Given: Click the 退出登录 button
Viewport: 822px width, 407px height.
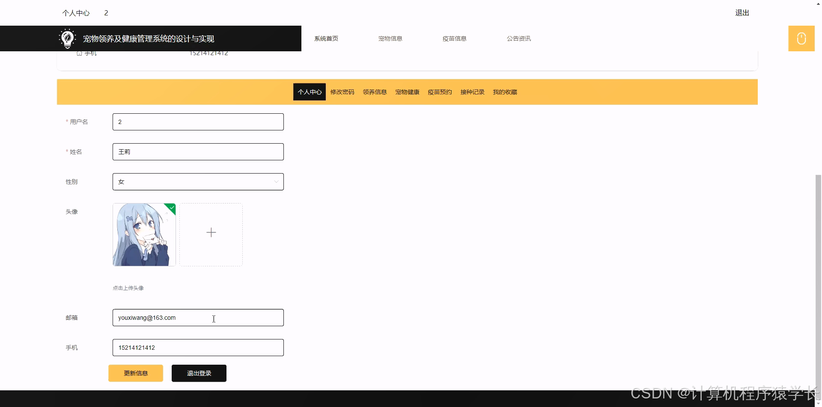Looking at the screenshot, I should [199, 373].
